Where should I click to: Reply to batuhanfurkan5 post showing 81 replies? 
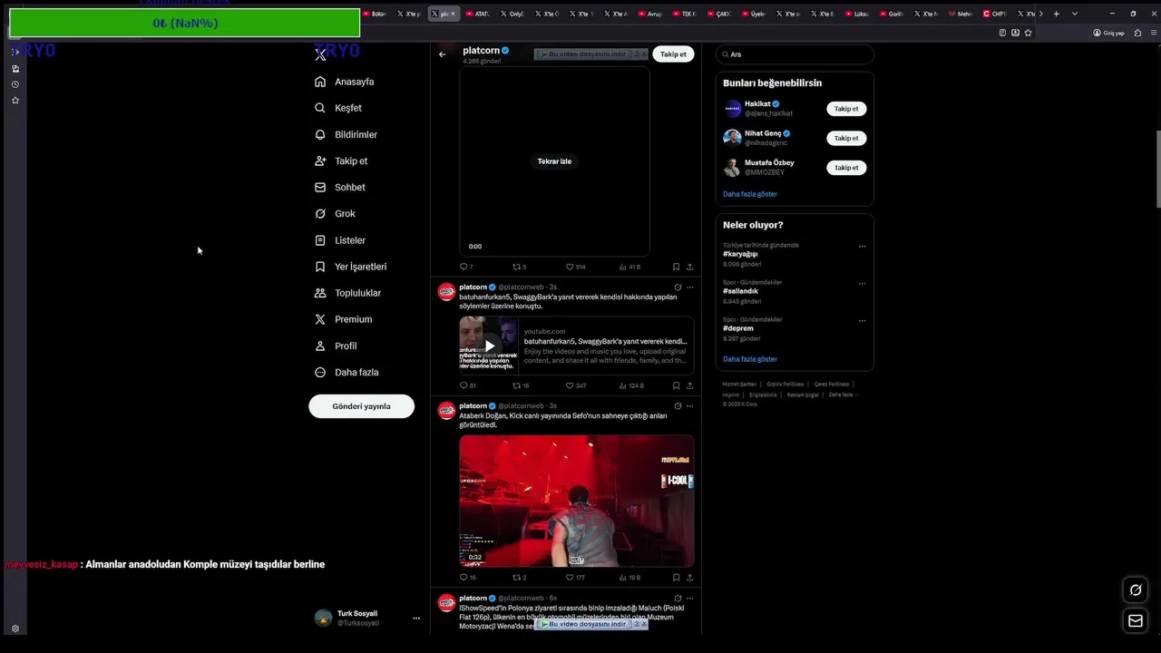pyautogui.click(x=467, y=385)
